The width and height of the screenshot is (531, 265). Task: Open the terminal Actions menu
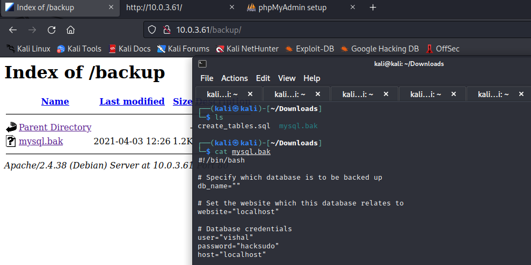point(235,78)
